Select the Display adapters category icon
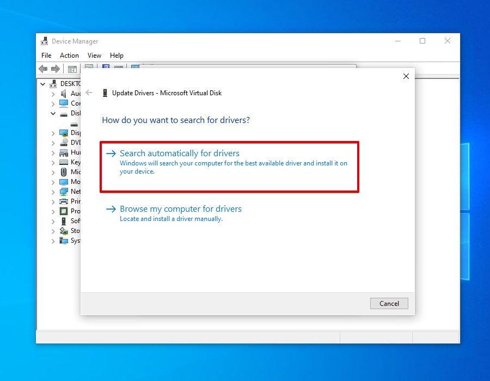The width and height of the screenshot is (490, 381). click(64, 133)
